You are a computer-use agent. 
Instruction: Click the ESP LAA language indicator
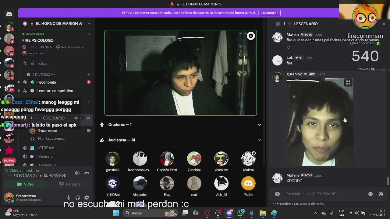point(342,213)
